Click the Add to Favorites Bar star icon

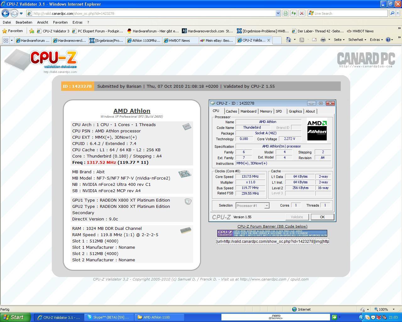click(x=32, y=31)
